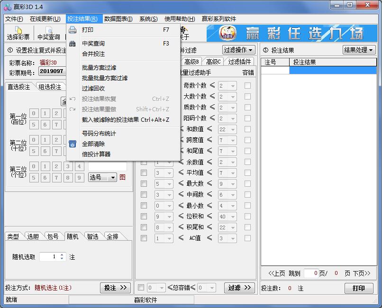The height and width of the screenshot is (308, 382).
Task: Click the binoculars icon for 中奖查询 menu entry
Action: 72,42
